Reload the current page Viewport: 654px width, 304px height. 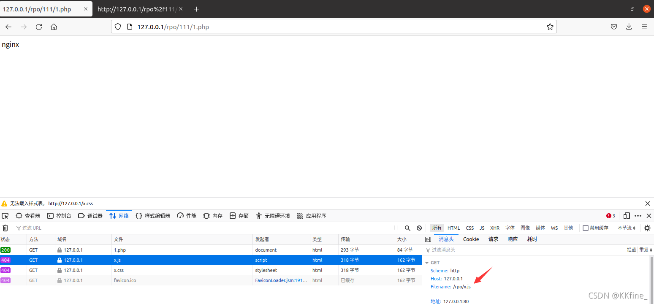pos(39,27)
